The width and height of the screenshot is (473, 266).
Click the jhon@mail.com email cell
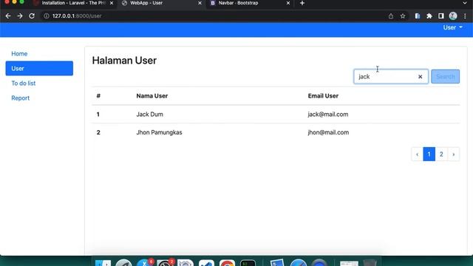328,132
